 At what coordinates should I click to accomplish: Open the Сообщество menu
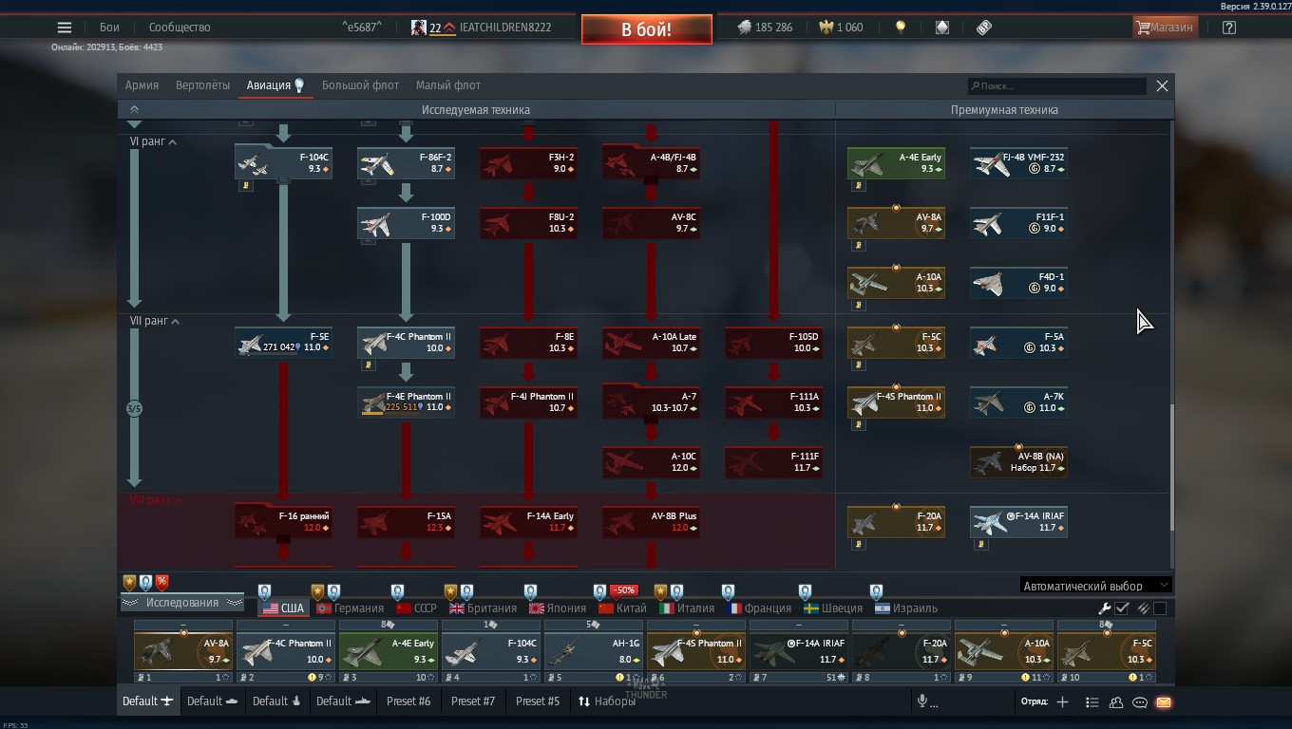click(x=180, y=28)
